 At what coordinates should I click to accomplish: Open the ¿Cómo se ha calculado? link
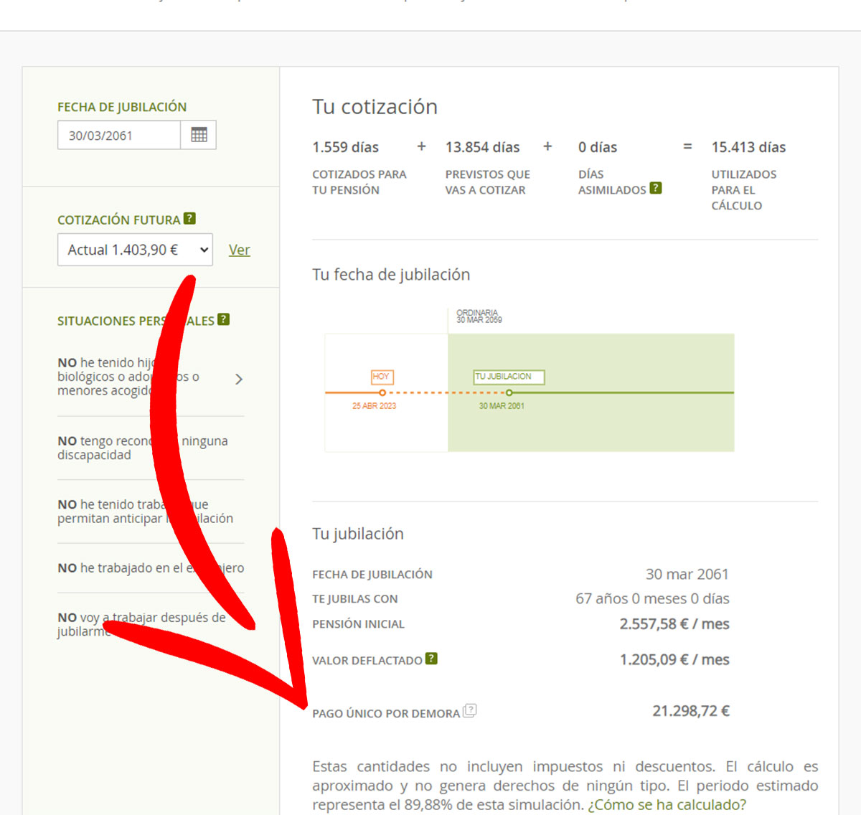pos(667,804)
